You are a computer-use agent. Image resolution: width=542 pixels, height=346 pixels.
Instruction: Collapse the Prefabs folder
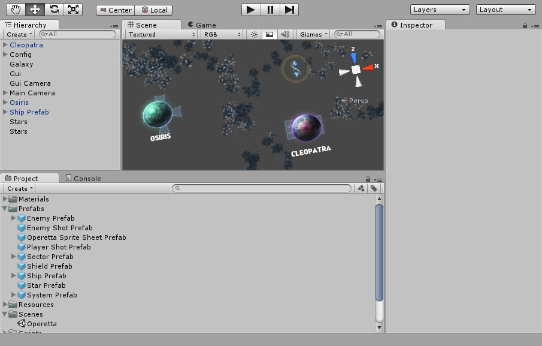5,208
